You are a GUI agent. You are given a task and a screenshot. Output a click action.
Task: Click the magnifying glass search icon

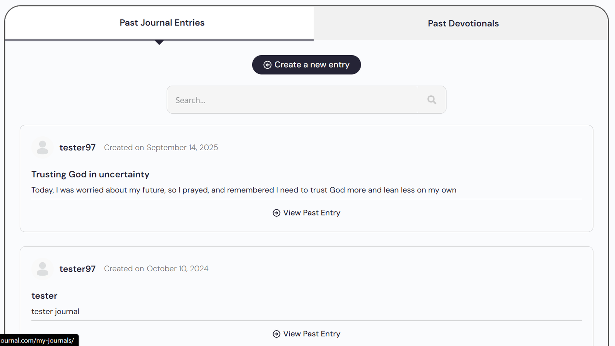[432, 100]
